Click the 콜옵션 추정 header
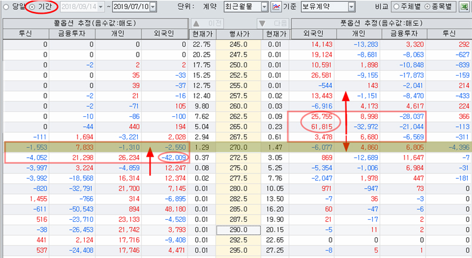The height and width of the screenshot is (258, 472). tap(94, 23)
